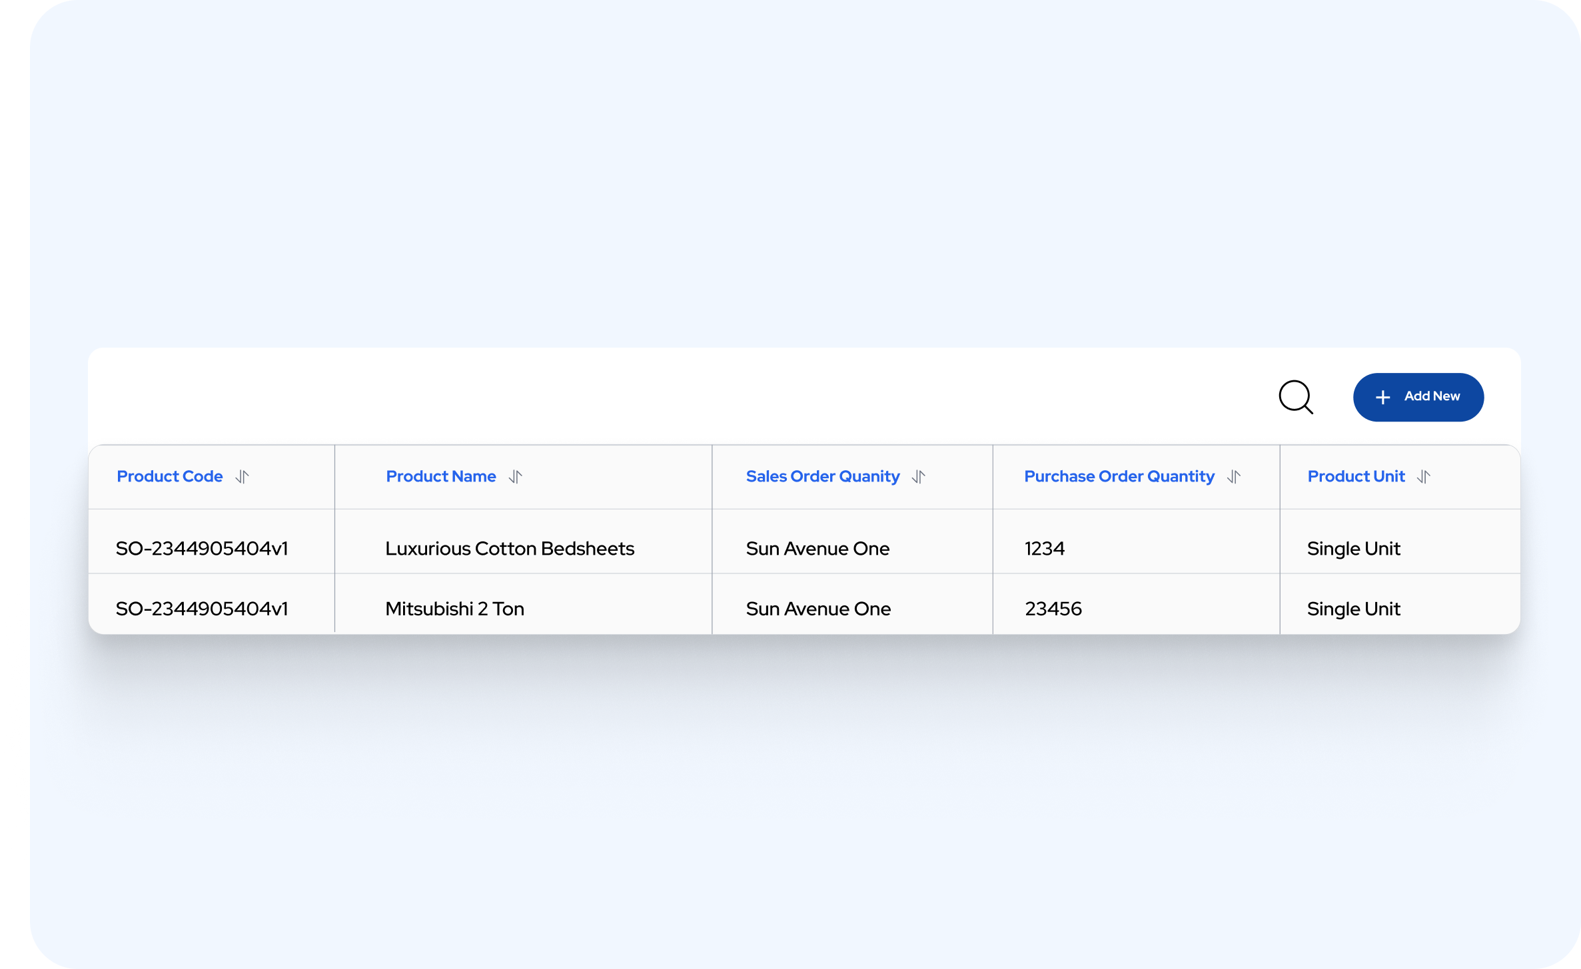
Task: Click the plus icon in Add New
Action: point(1382,398)
